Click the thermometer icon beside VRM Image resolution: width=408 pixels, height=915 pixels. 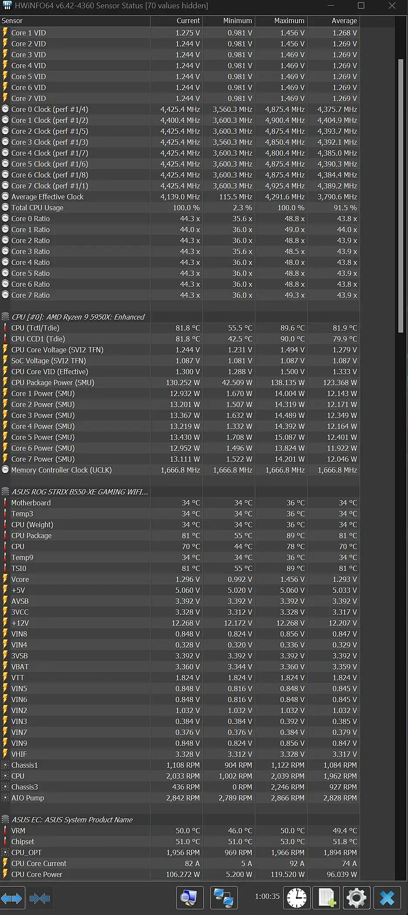(5, 831)
